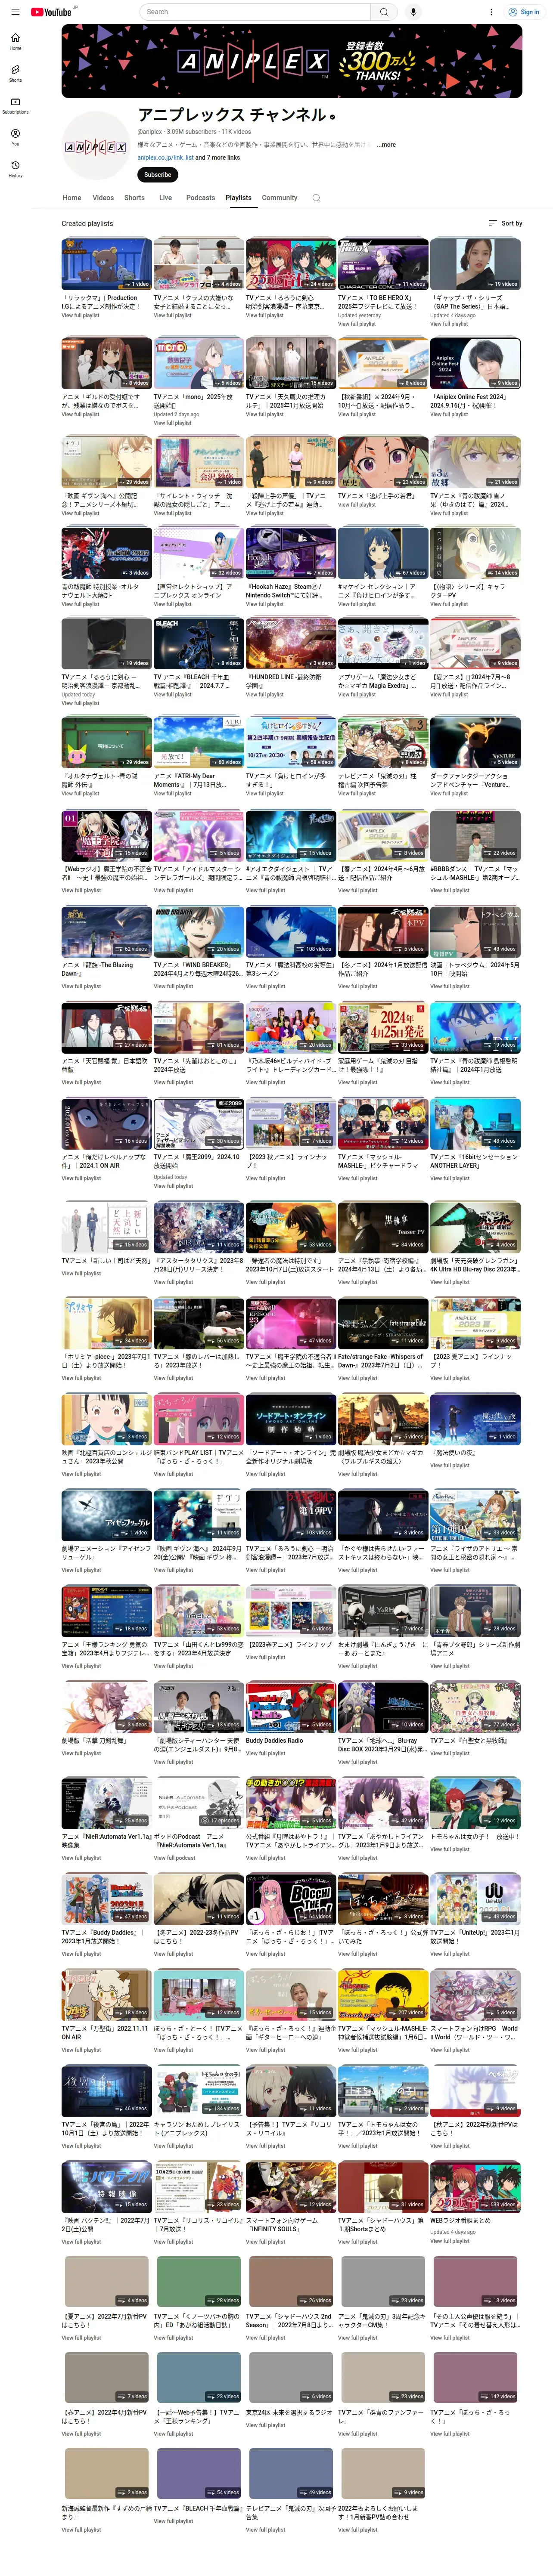Click the TVアニメ『UniteUp!』 playlist title
Image resolution: width=553 pixels, height=2576 pixels.
pyautogui.click(x=475, y=1936)
